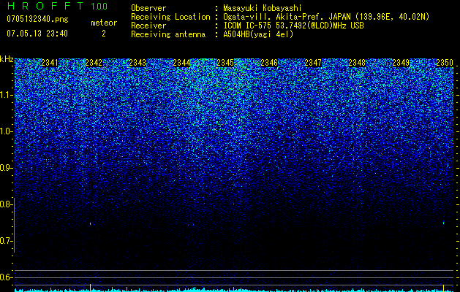Click the 0.6 kHz frequency axis label
This screenshot has height=292, width=460.
tap(7, 277)
